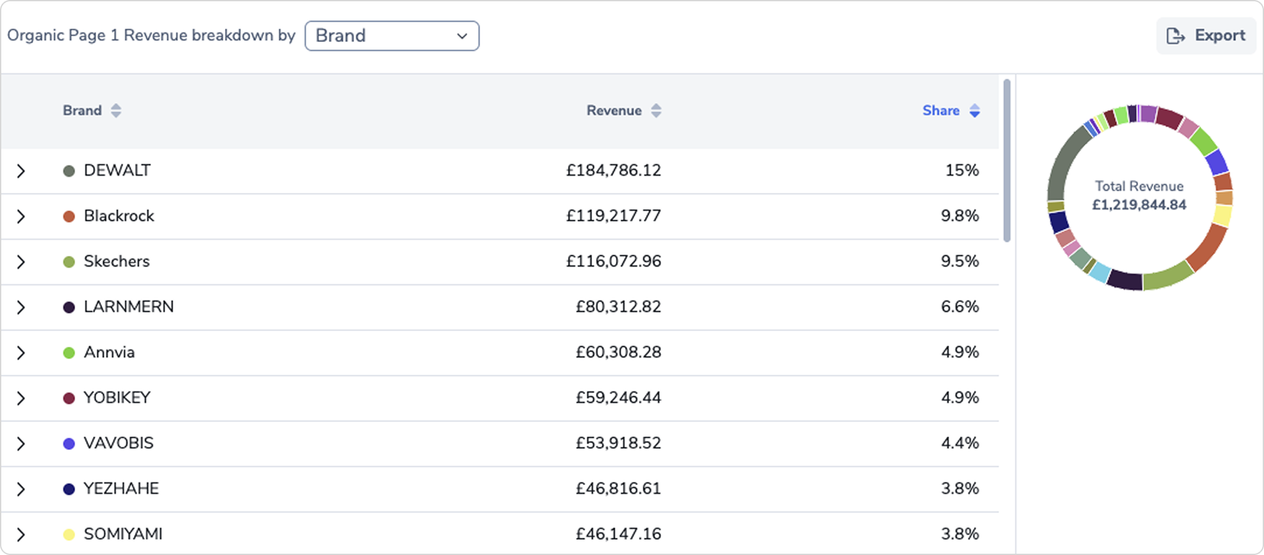Expand the SOMIYAMI row
The image size is (1264, 555).
pyautogui.click(x=21, y=535)
